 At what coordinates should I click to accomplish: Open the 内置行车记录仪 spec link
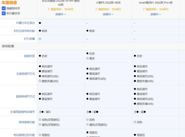tap(26, 23)
